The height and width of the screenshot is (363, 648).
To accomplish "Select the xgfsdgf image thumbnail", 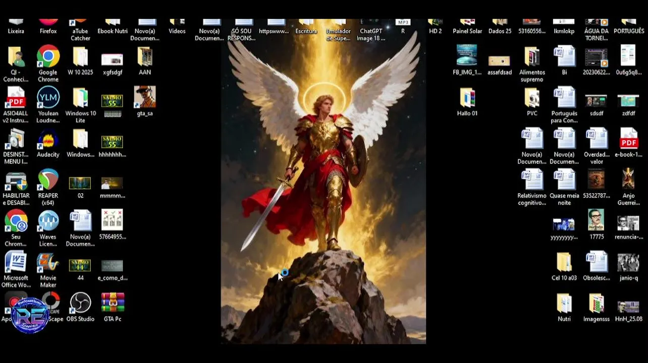I will click(113, 60).
